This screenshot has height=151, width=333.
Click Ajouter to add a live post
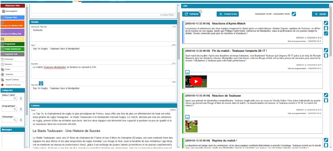tap(320, 14)
